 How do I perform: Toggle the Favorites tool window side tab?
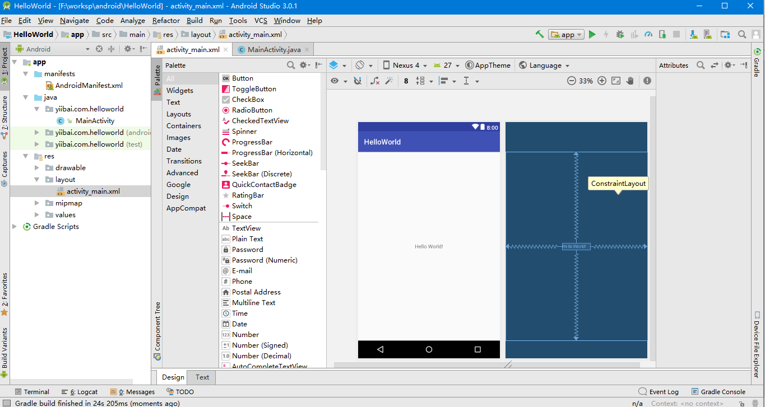tap(4, 294)
